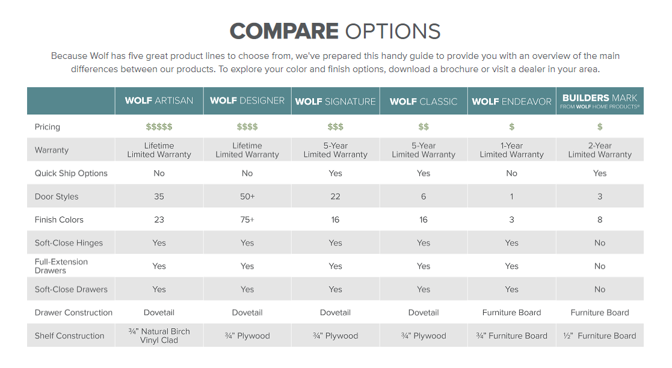The height and width of the screenshot is (368, 672).
Task: Click the Wolf Artisan column header
Action: pyautogui.click(x=159, y=101)
